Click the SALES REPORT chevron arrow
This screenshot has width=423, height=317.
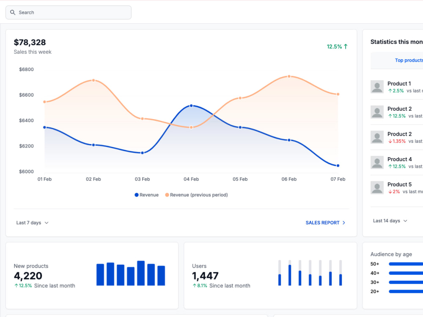click(x=343, y=223)
